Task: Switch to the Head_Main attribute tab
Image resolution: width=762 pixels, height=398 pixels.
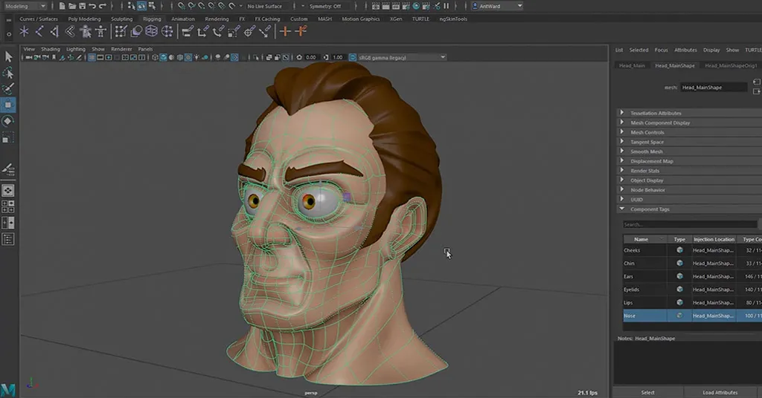Action: [x=632, y=65]
